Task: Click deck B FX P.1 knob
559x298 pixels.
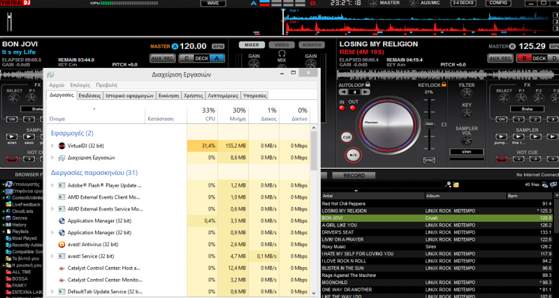Action: [521, 99]
